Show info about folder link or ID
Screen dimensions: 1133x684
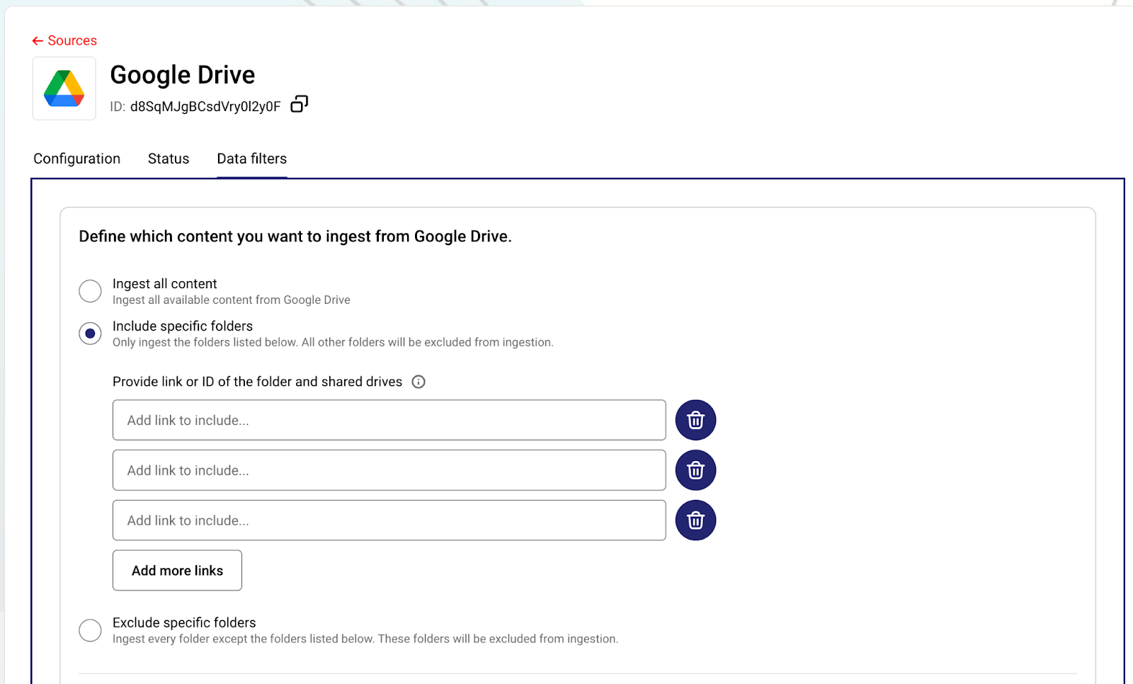[x=419, y=382]
